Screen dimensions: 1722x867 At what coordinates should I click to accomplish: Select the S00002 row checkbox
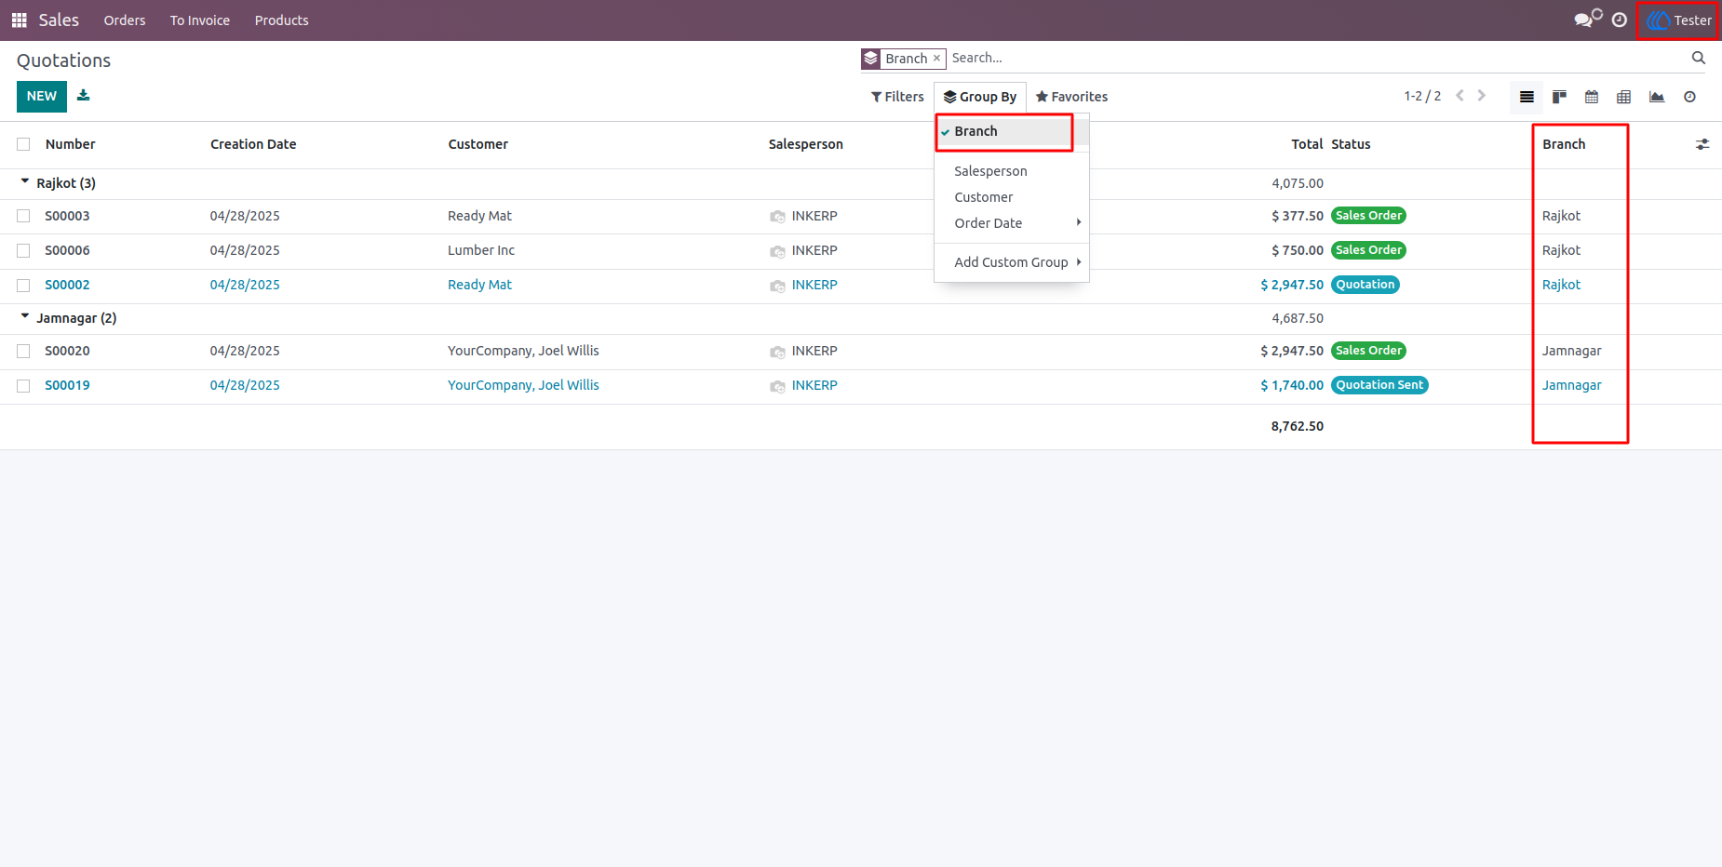pyautogui.click(x=23, y=285)
